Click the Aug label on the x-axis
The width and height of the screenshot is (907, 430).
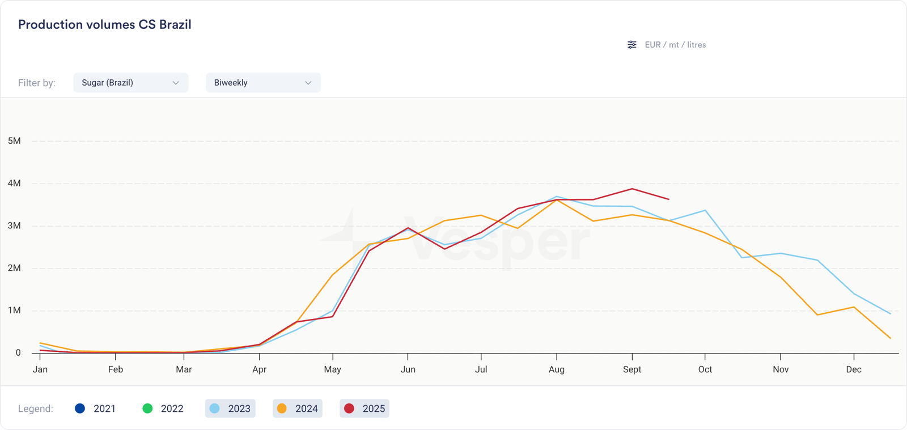pyautogui.click(x=557, y=369)
